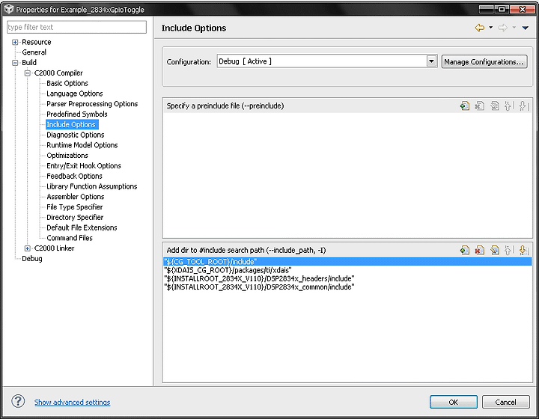Viewport: 539px width, 419px height.
Task: Open Entry/Exit Hook Options
Action: 84,165
